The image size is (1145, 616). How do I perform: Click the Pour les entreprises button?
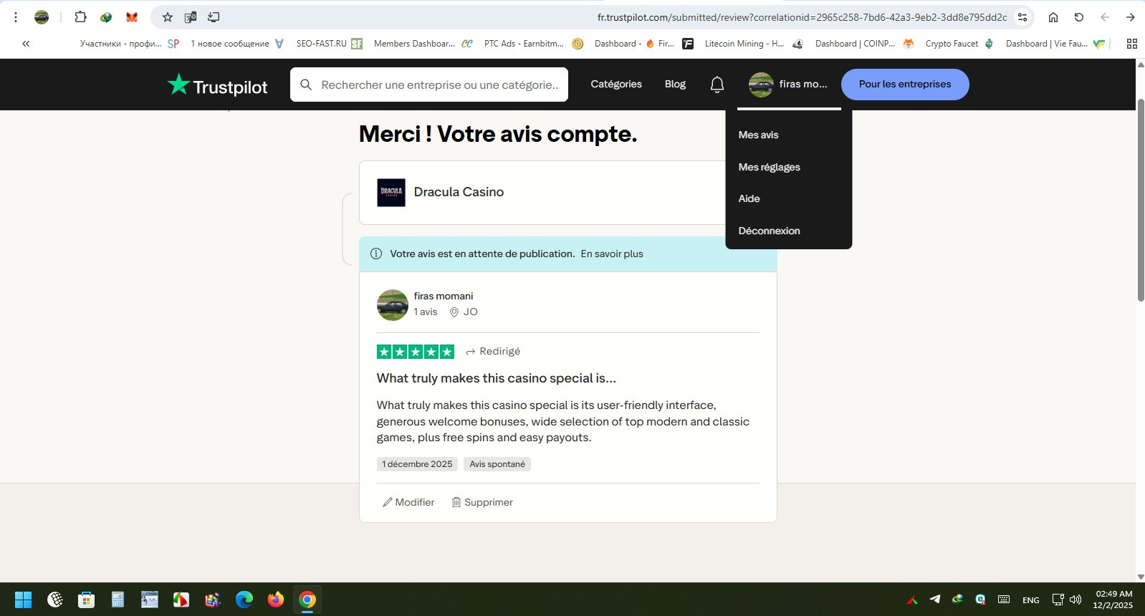click(x=905, y=85)
